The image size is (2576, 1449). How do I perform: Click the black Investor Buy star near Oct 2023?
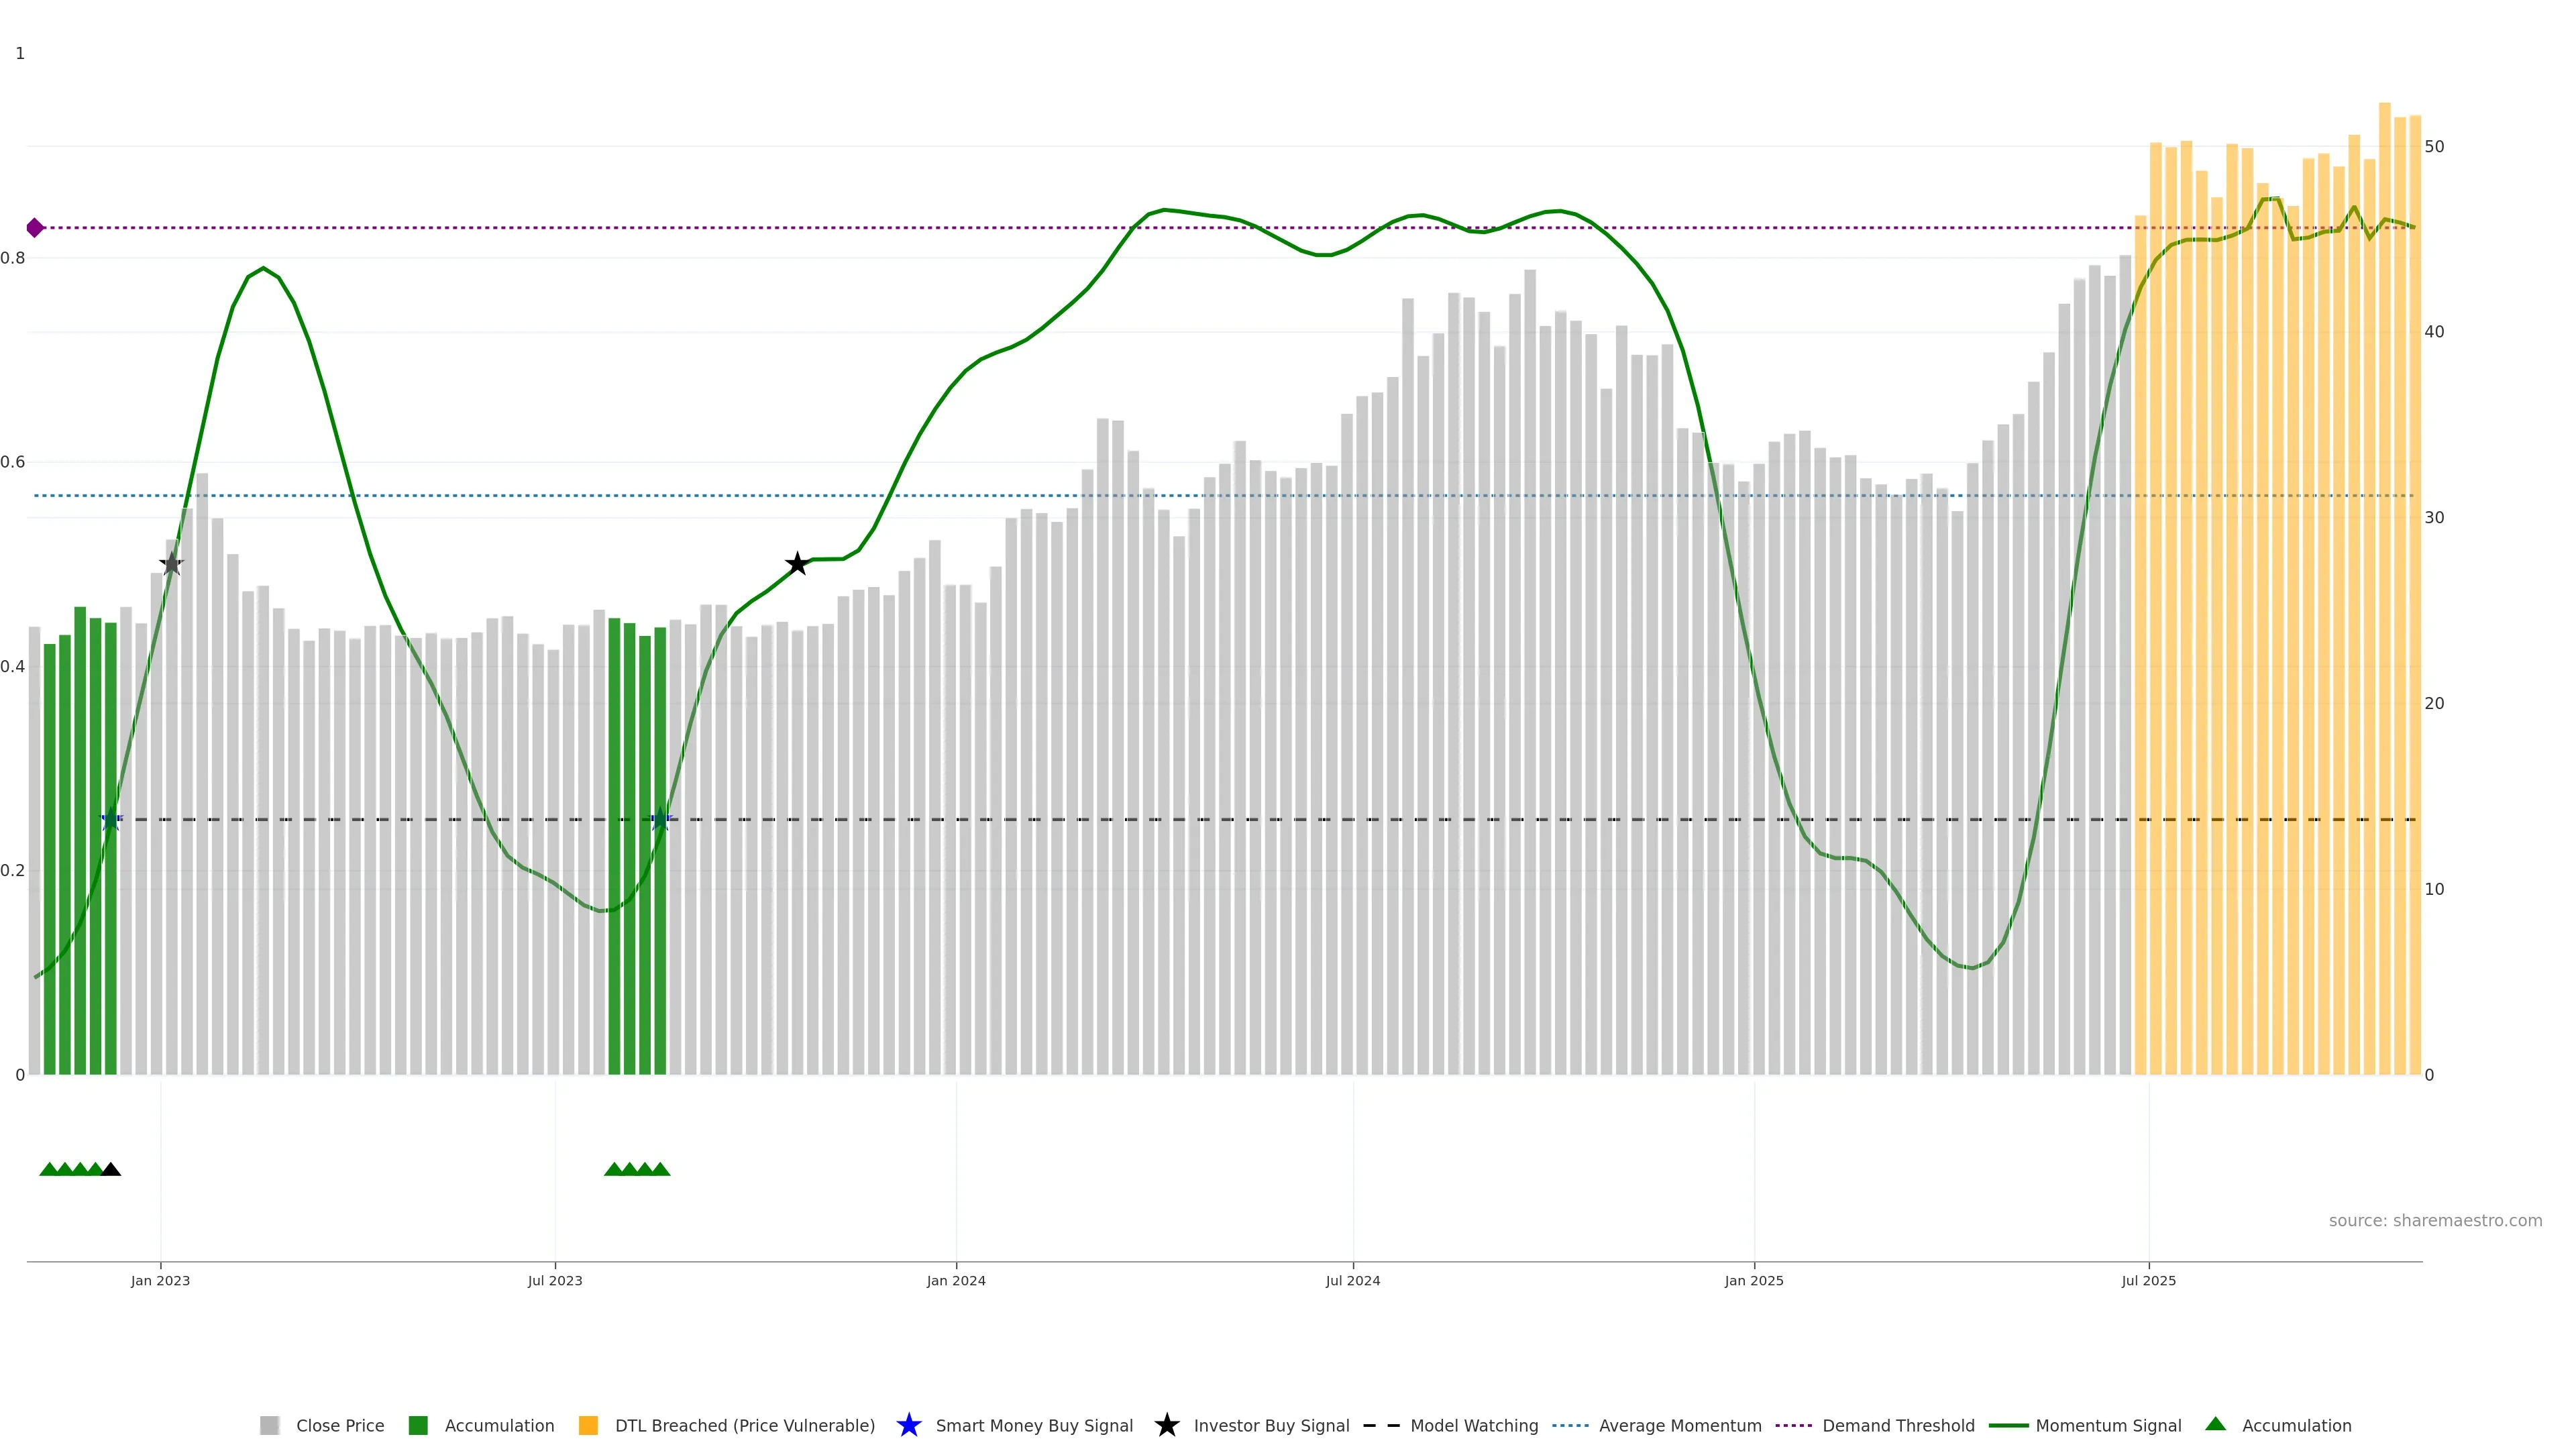point(797,564)
